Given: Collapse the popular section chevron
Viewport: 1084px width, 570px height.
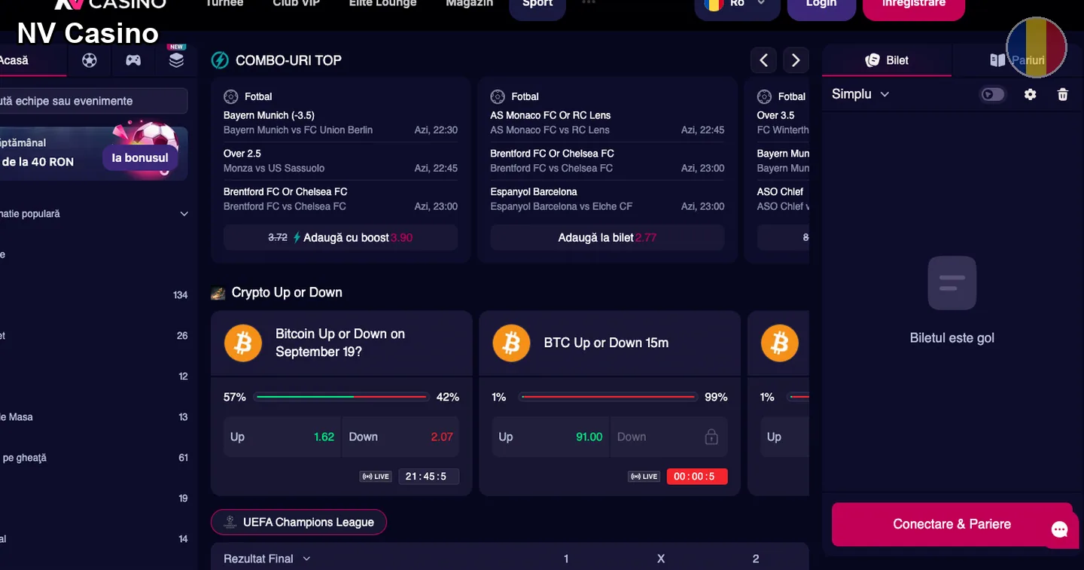Looking at the screenshot, I should point(184,214).
